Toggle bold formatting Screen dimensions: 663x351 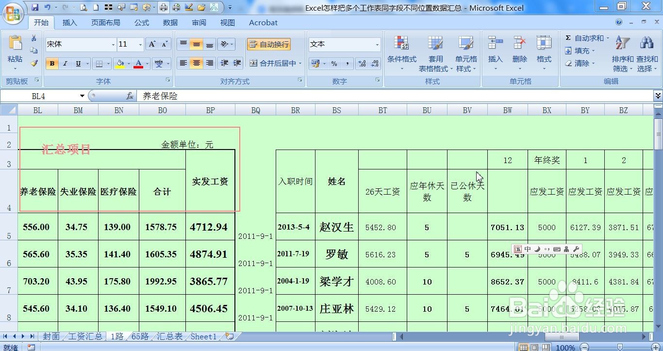tap(51, 63)
